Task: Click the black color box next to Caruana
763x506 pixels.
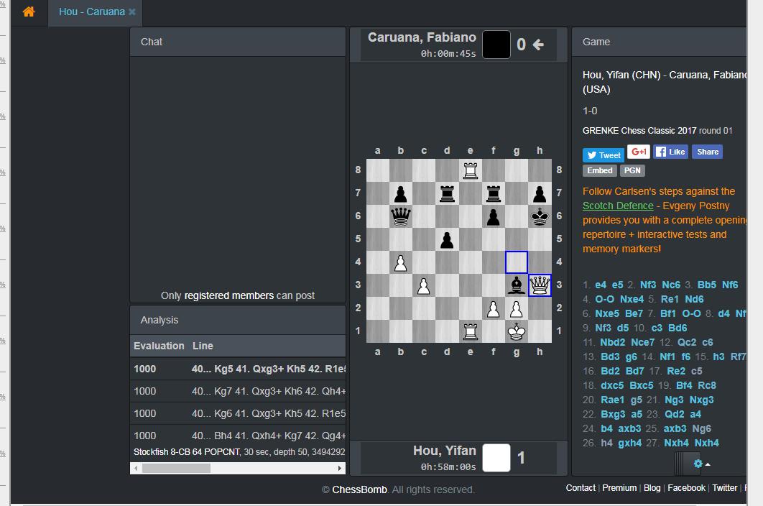Action: [x=496, y=45]
